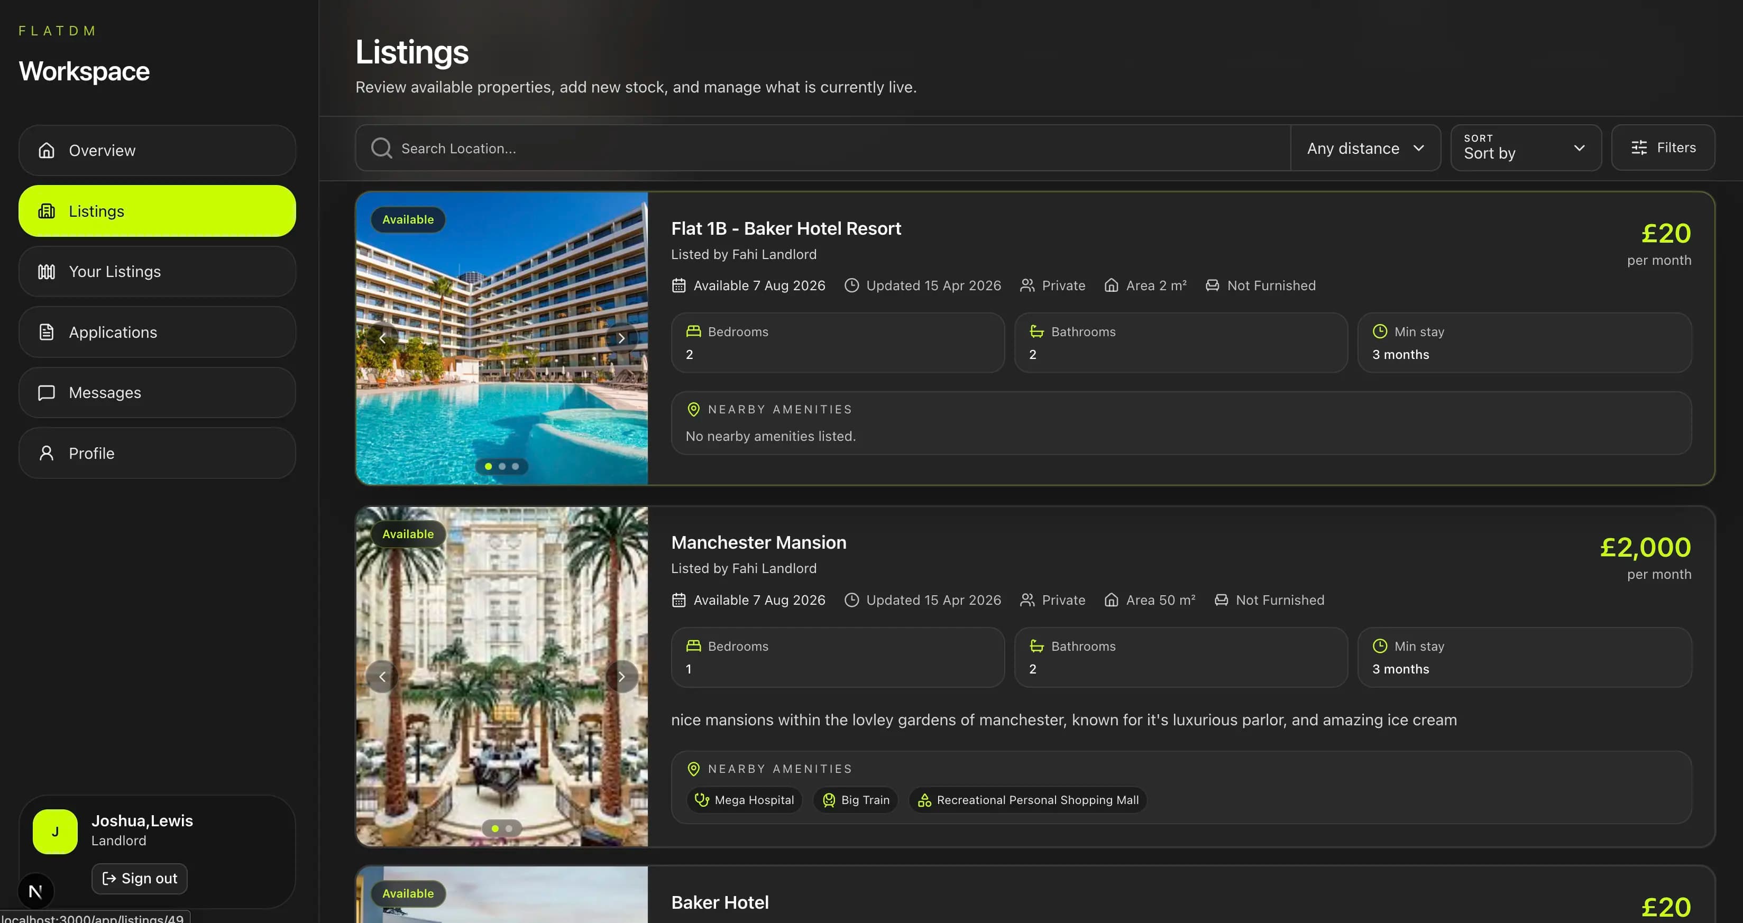The height and width of the screenshot is (923, 1743).
Task: Click clock icon in Flat 1B Min stay
Action: 1380,331
